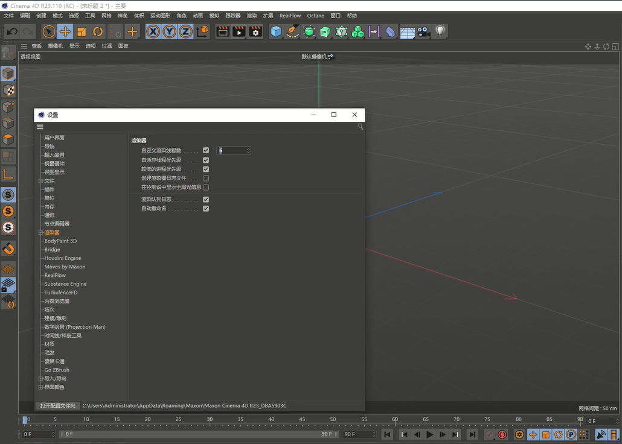
Task: Open the 文件 menu in the menu bar
Action: point(8,16)
